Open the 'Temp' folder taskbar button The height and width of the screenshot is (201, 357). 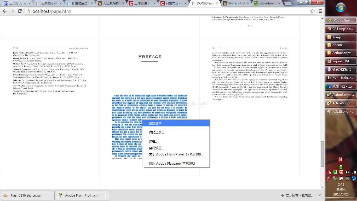341,37
